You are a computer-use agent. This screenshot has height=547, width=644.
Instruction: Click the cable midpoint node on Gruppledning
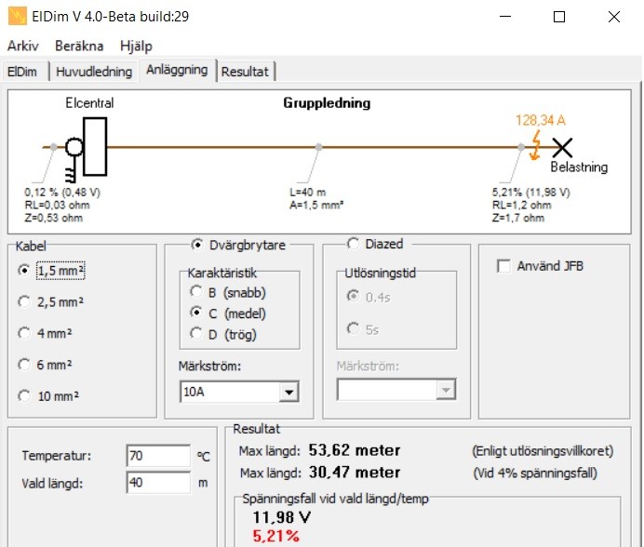(319, 147)
